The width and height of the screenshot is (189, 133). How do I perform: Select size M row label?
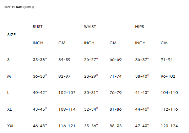point(9,76)
